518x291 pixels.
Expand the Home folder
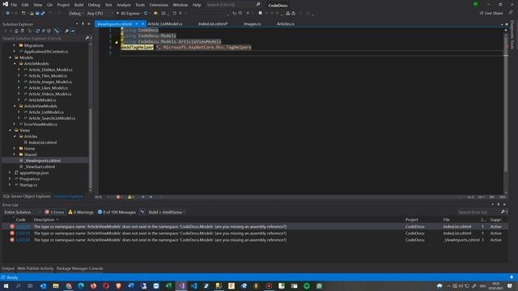(15, 149)
